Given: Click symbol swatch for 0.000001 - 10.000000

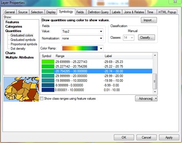Looking at the screenshot, I should tap(48, 90).
